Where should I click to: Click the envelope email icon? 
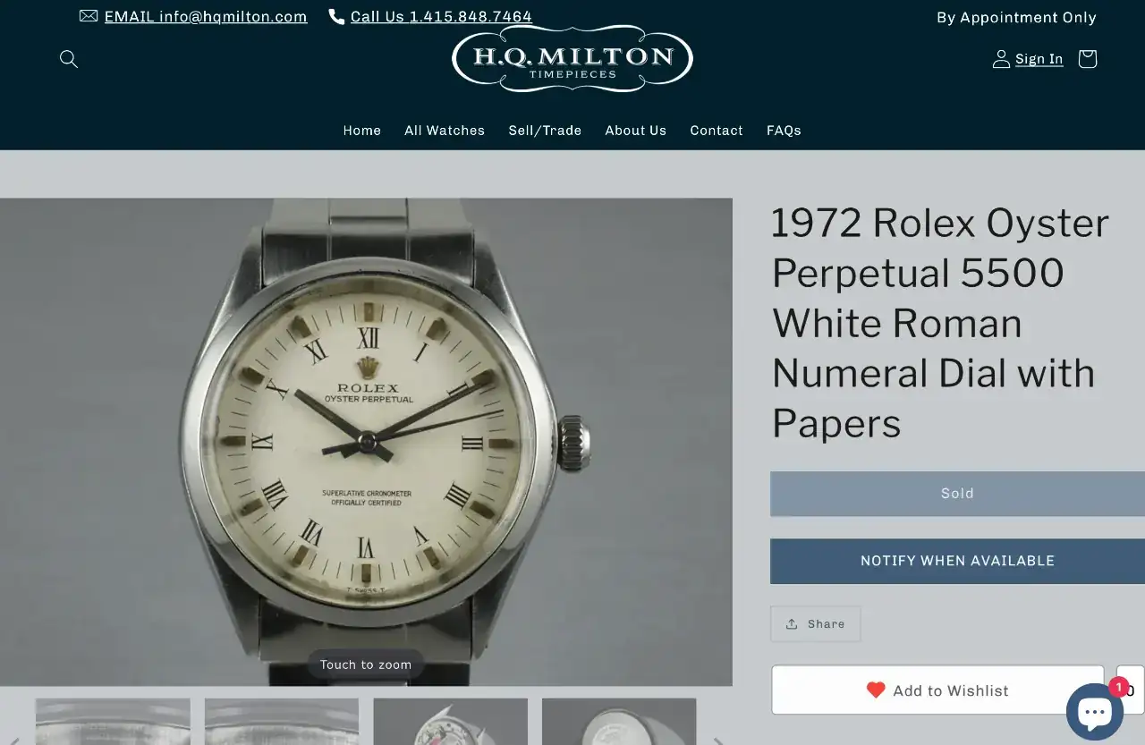pyautogui.click(x=89, y=16)
